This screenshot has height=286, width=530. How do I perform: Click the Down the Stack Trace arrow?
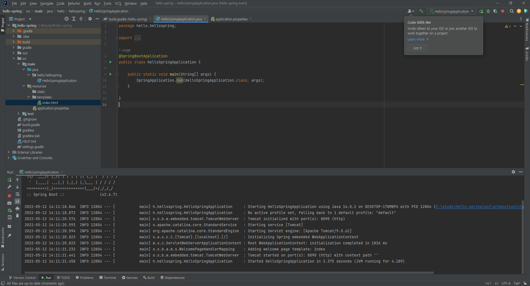[x=17, y=187]
